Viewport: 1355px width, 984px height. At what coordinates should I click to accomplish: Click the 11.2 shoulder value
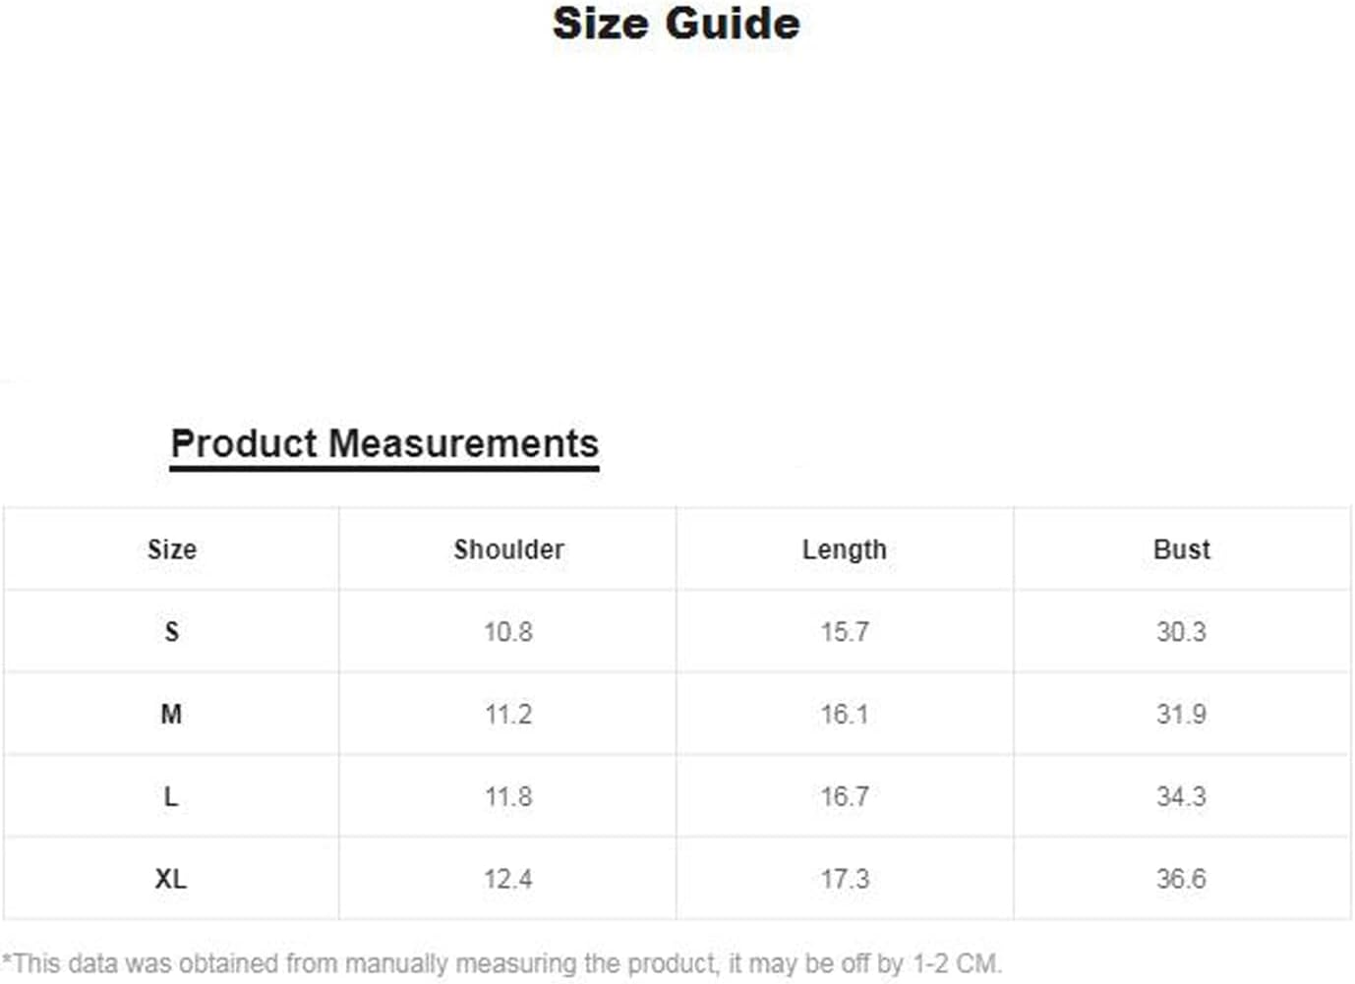click(x=508, y=715)
